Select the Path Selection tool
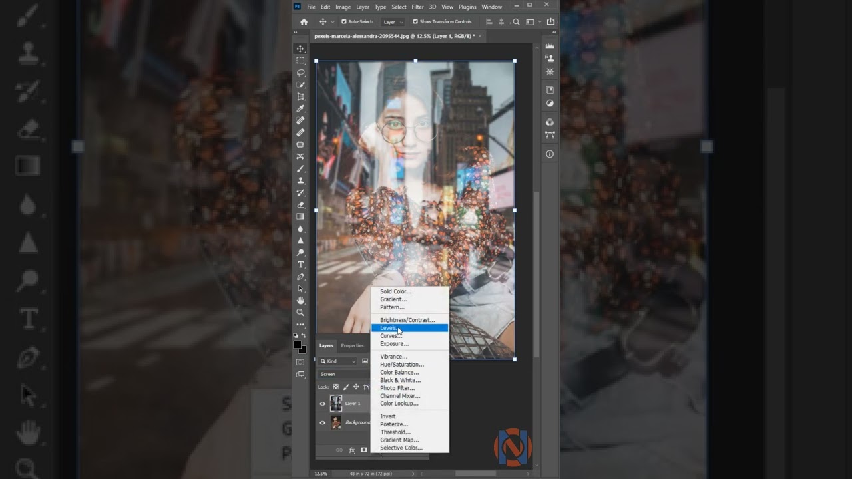This screenshot has width=852, height=479. [x=300, y=288]
